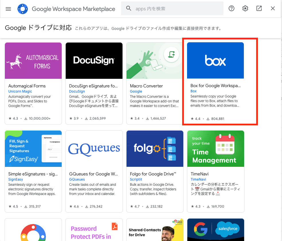Viewport: 282px width, 241px height.
Task: Click the TimeNavi app title
Action: (x=200, y=174)
